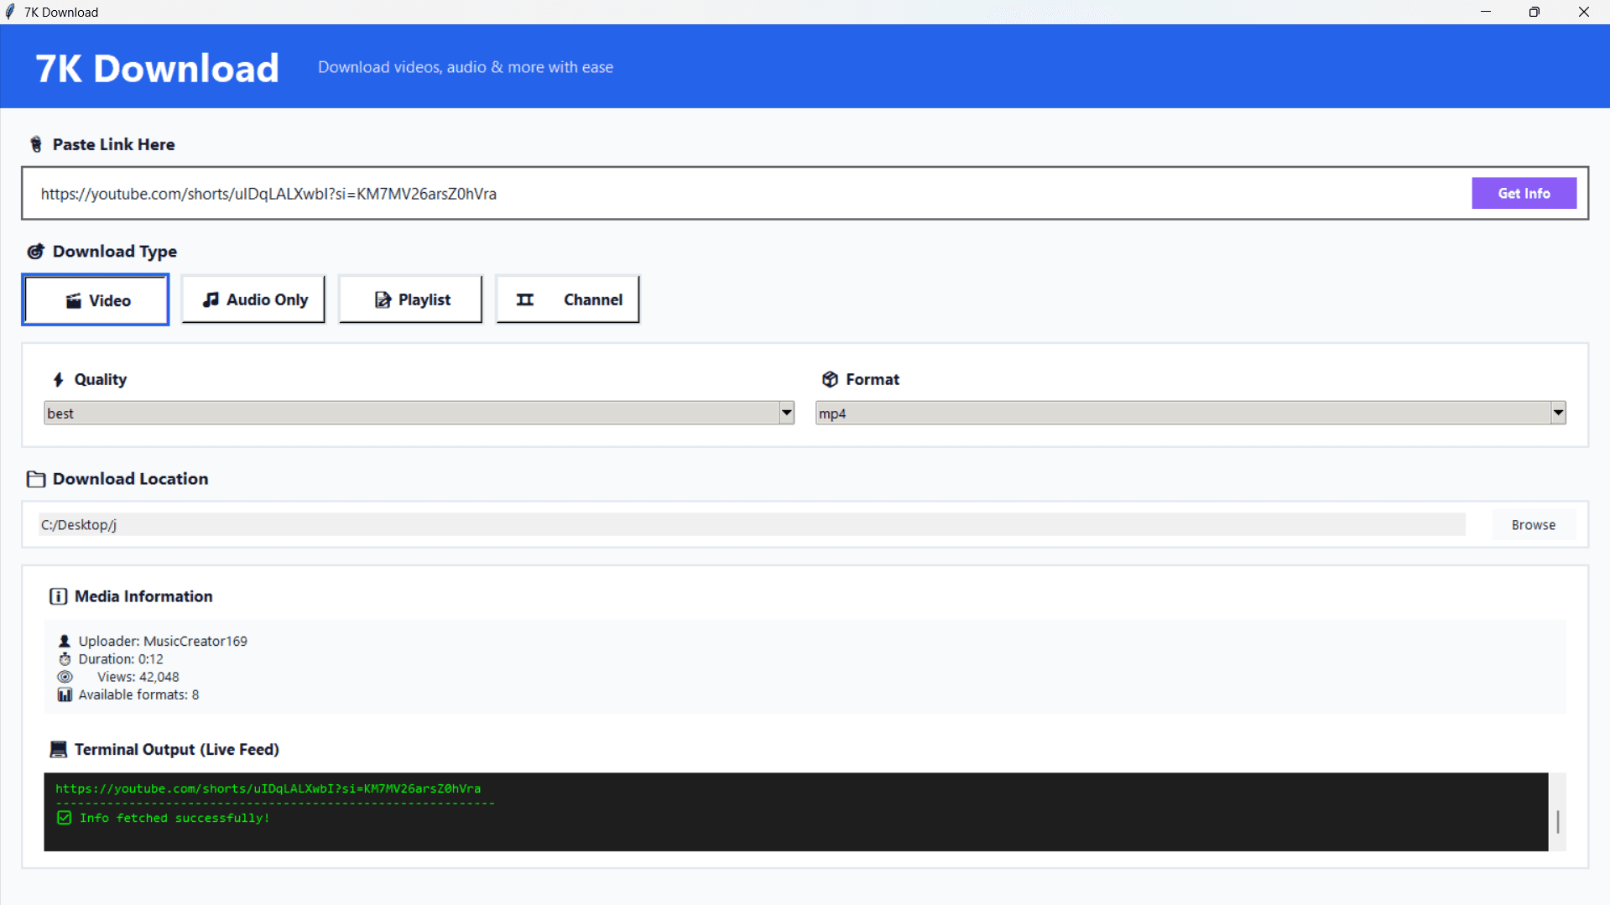Image resolution: width=1610 pixels, height=905 pixels.
Task: Select the Channel download type
Action: click(567, 299)
